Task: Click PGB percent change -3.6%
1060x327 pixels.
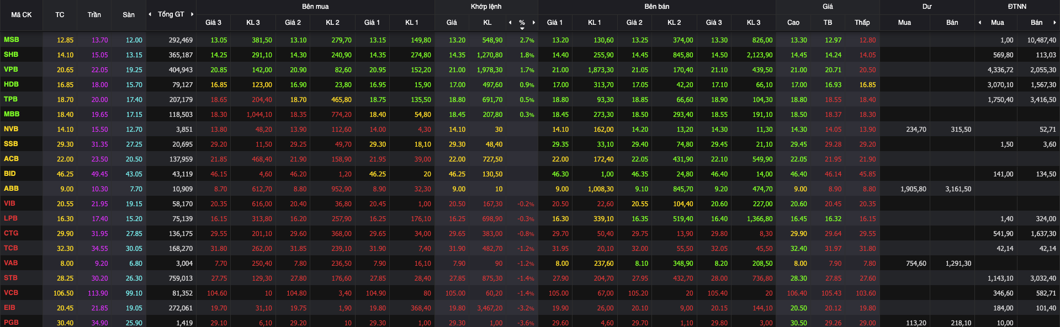Action: tap(526, 323)
